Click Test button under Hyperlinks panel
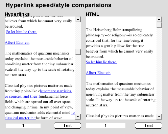Viewport: 168px width, 134px height. tap(67, 126)
